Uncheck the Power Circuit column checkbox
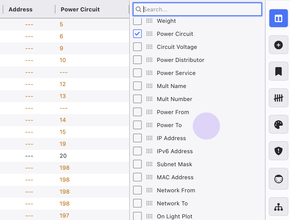 click(137, 34)
